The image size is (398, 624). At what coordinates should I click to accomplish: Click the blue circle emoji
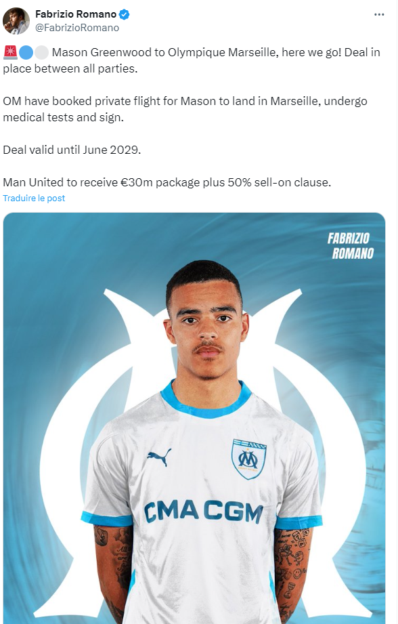26,53
